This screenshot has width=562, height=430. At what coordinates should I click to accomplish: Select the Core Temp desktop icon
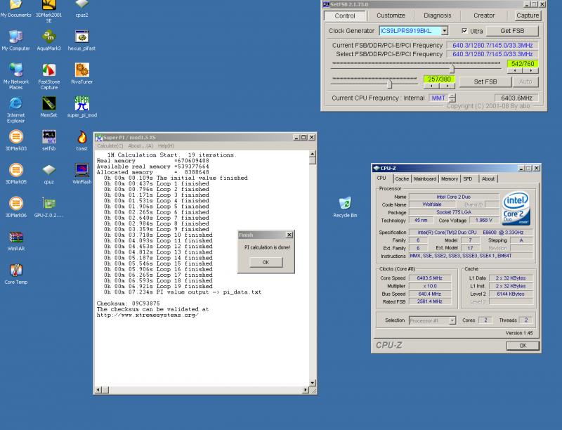click(x=15, y=274)
